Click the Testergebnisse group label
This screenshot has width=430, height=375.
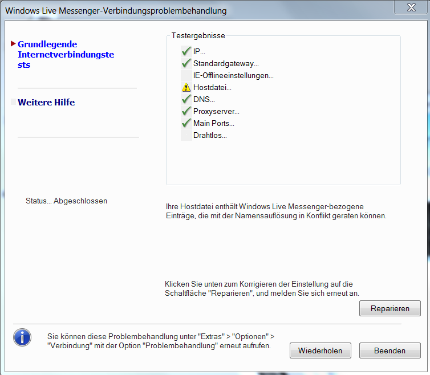point(198,36)
